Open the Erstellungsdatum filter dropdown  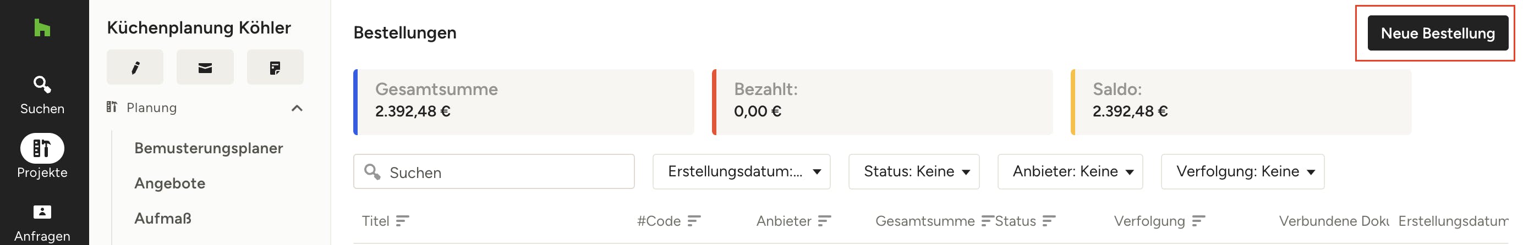point(741,172)
